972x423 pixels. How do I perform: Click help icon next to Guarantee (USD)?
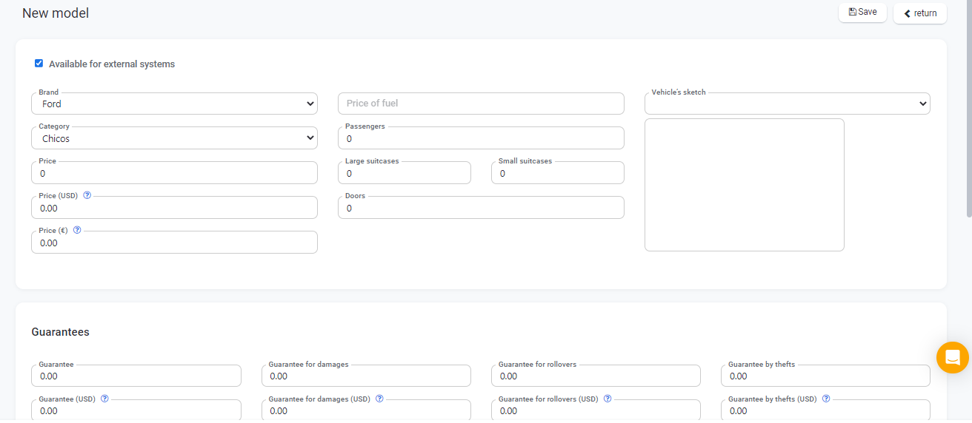[104, 399]
